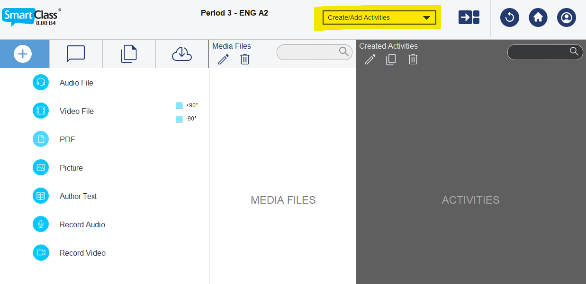Click the Created Activities search field
The height and width of the screenshot is (284, 586).
(545, 52)
